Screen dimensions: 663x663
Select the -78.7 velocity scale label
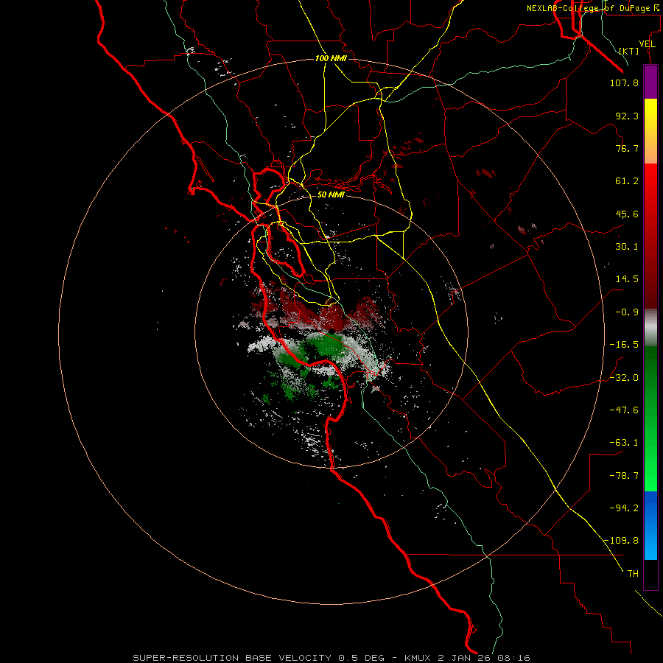[624, 476]
